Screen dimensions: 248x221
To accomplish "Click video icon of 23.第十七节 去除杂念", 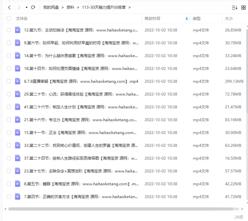I will coord(17,171).
